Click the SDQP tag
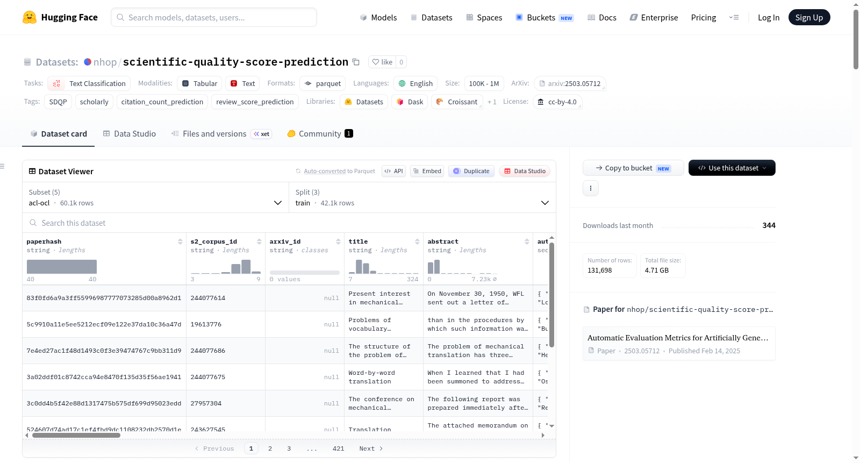Screen dimensions: 860x463 point(58,102)
